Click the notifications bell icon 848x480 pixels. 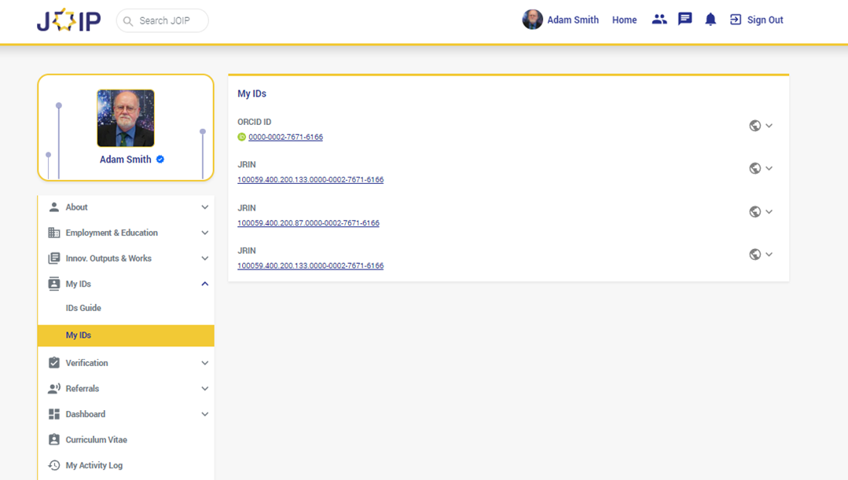(710, 20)
